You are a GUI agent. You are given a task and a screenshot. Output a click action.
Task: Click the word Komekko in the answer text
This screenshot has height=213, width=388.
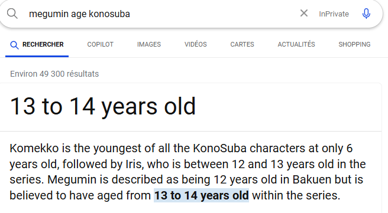[x=34, y=148]
